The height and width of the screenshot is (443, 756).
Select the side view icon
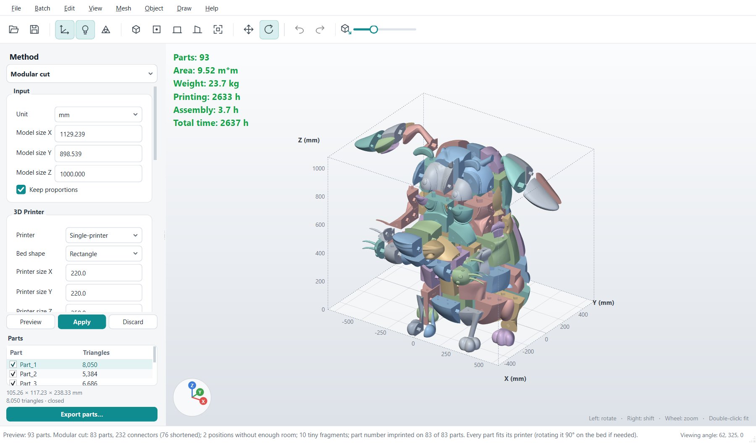(197, 29)
